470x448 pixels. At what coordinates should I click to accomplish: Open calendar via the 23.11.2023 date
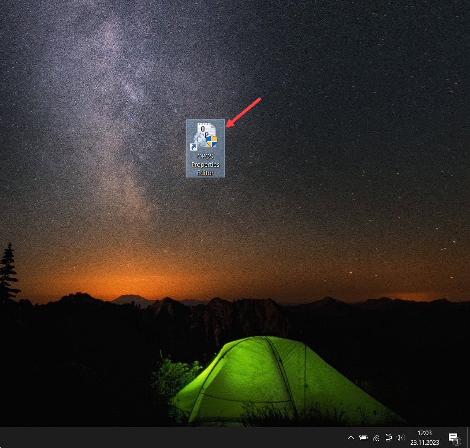425,442
